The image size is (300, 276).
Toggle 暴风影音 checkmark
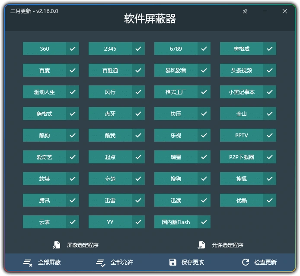click(204, 70)
